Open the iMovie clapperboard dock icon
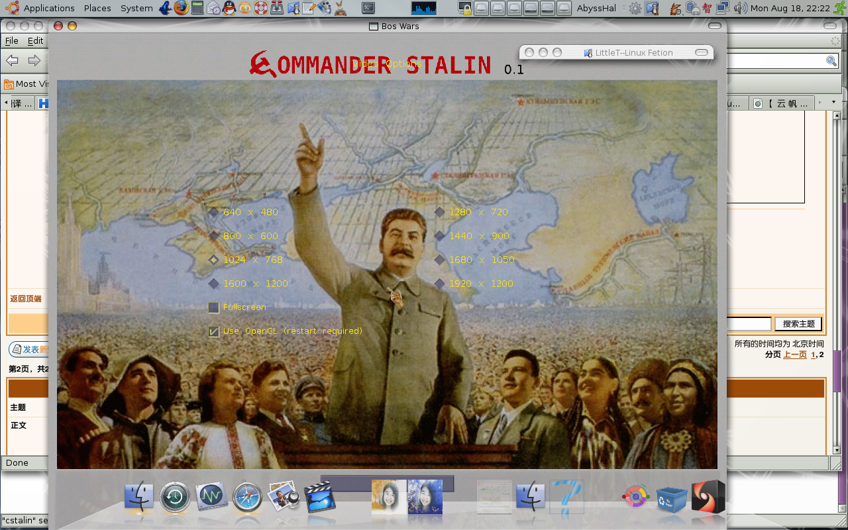 click(x=319, y=497)
